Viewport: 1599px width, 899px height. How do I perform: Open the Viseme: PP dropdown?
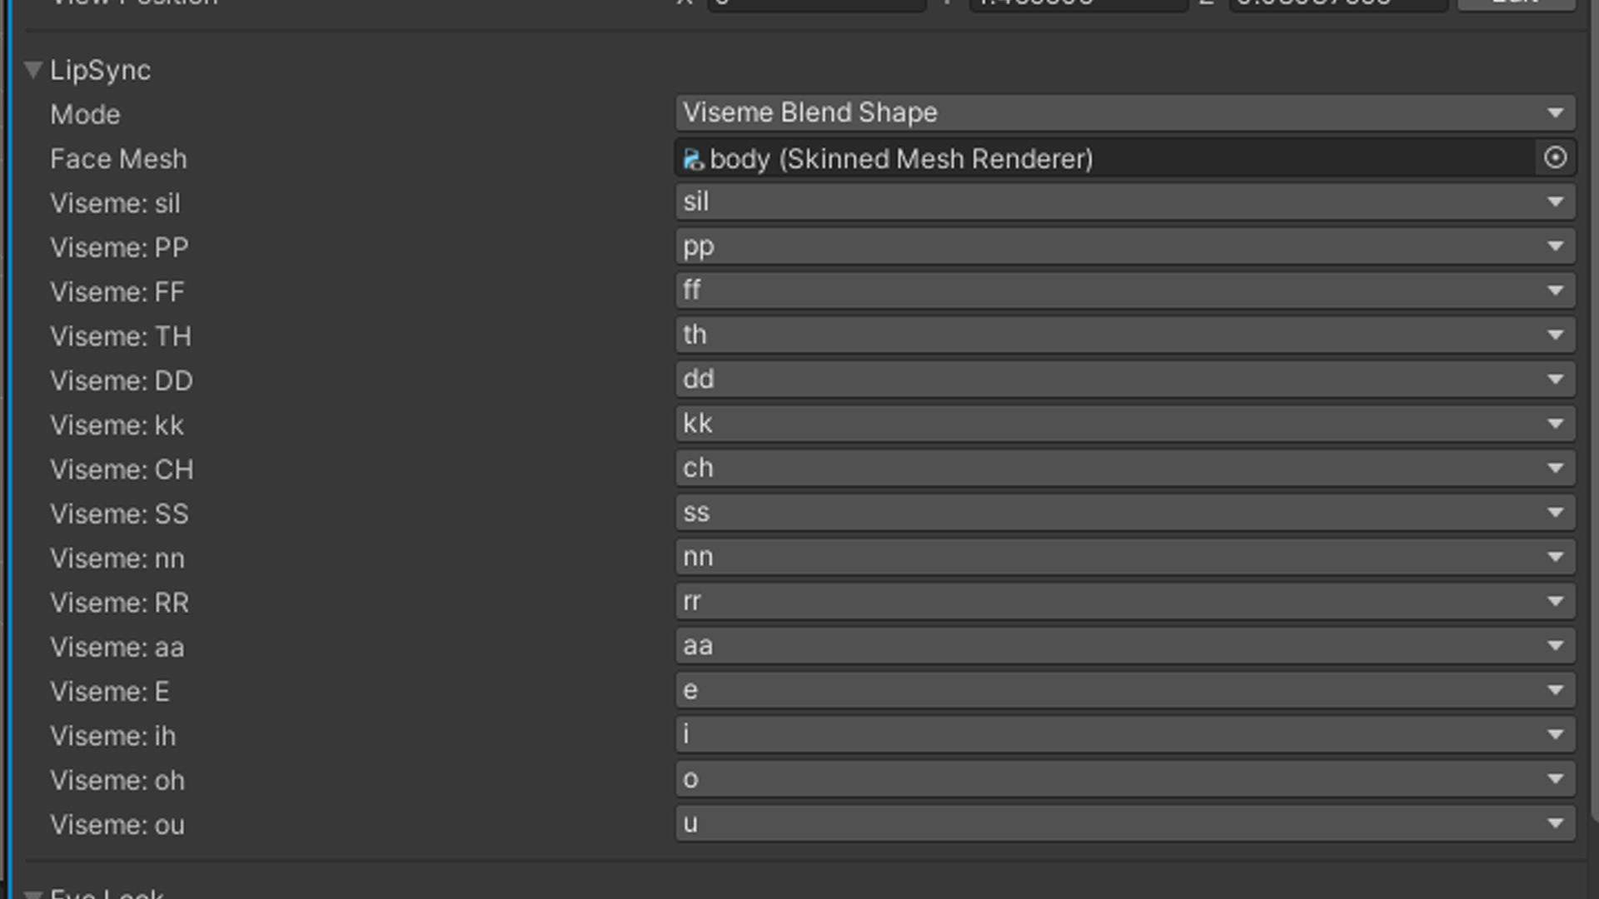[x=1124, y=246]
